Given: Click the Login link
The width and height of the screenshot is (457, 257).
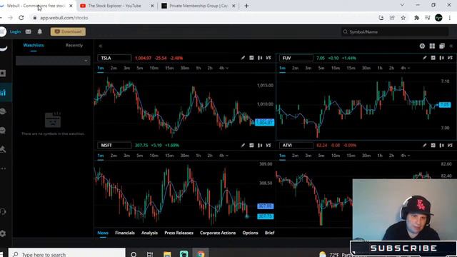Looking at the screenshot, I should [15, 31].
